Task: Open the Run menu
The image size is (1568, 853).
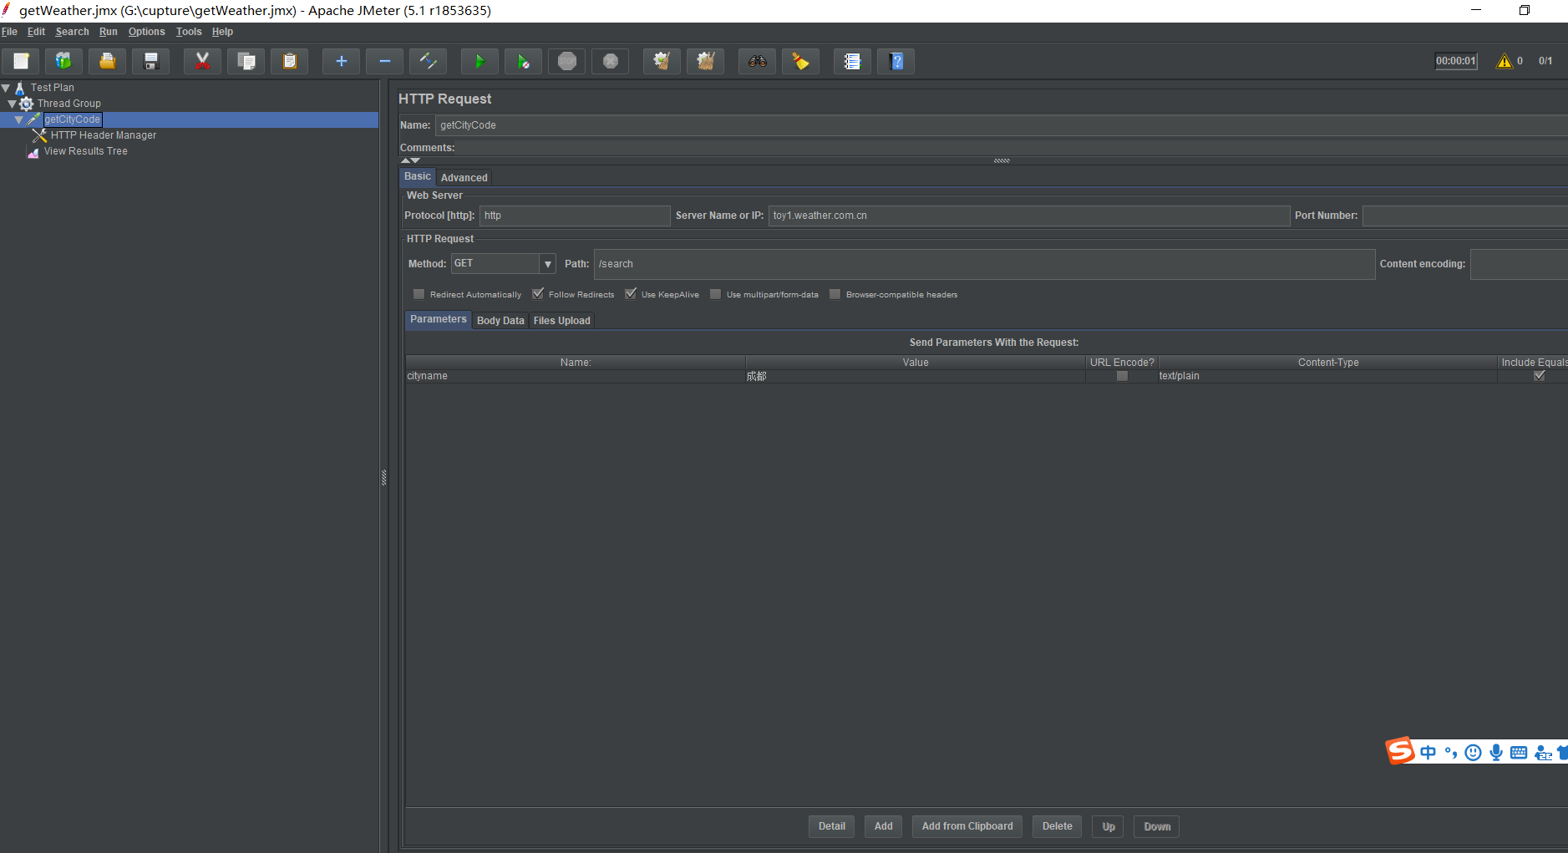Action: [108, 32]
